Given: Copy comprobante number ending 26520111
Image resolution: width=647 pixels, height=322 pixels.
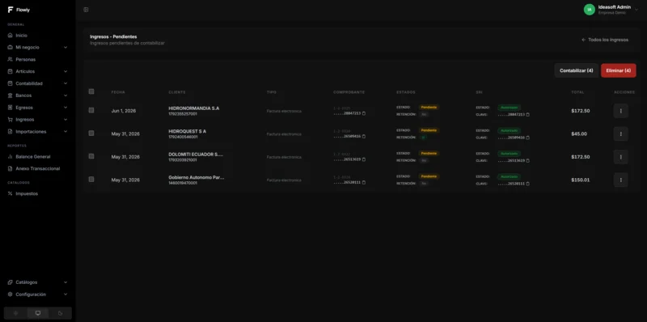Looking at the screenshot, I should [364, 183].
